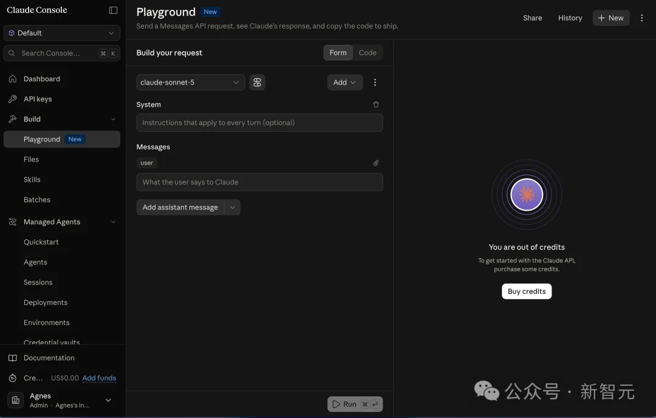The height and width of the screenshot is (418, 656).
Task: Click the Dashboard home icon
Action: pyautogui.click(x=13, y=78)
